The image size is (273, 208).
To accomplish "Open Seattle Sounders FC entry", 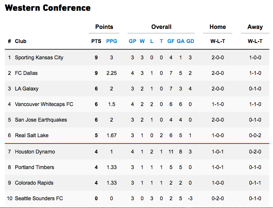I will (x=39, y=198).
